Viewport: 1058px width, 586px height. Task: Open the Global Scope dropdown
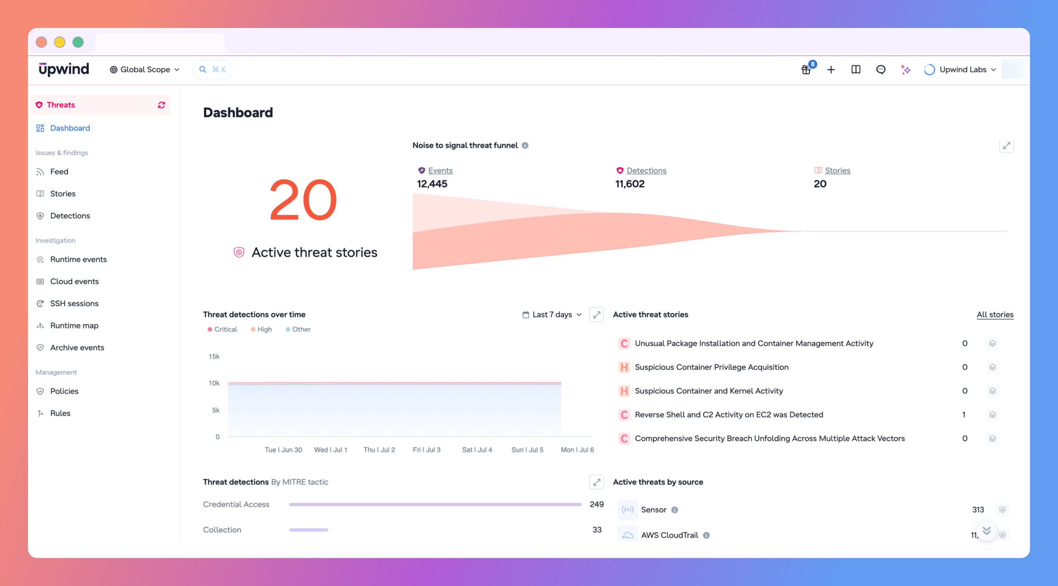pyautogui.click(x=145, y=69)
